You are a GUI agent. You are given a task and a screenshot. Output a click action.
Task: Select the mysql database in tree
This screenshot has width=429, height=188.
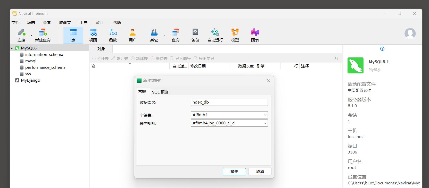(31, 61)
